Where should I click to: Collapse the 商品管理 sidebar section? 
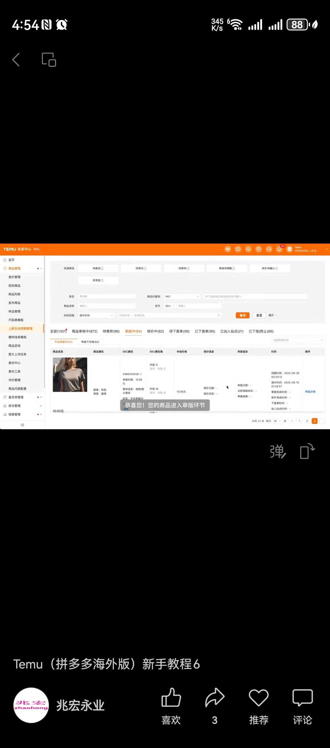[x=41, y=269]
